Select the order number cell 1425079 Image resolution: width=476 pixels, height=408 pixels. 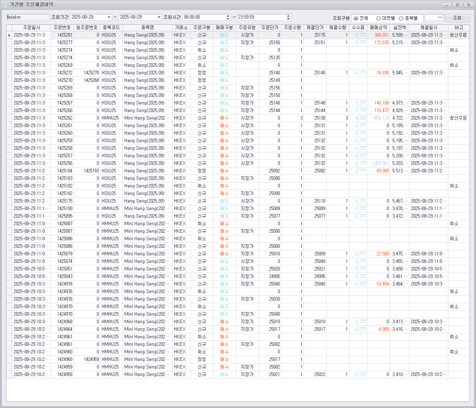(62, 254)
